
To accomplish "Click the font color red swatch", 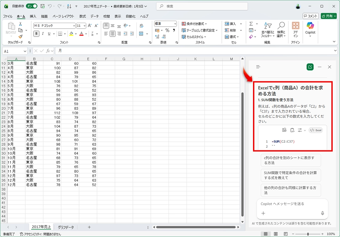I will (x=81, y=34).
